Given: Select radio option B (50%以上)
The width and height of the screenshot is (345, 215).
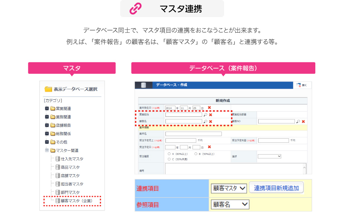Looking at the screenshot, I should pos(196,153).
